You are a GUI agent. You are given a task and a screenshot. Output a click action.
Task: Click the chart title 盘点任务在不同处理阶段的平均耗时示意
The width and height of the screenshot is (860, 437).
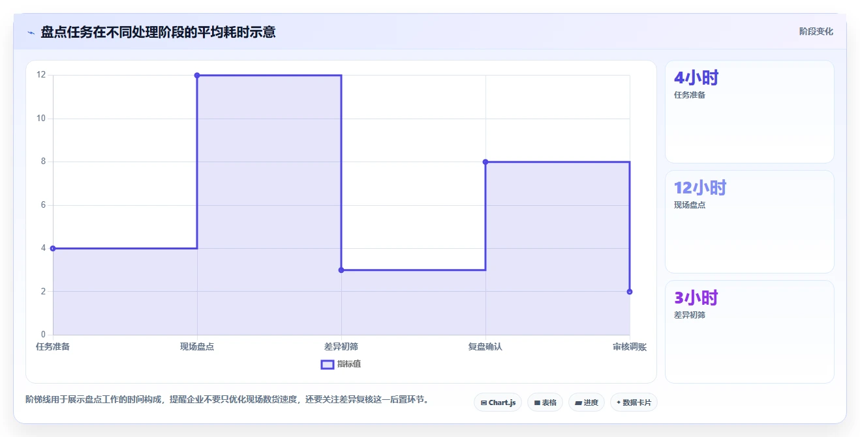[158, 32]
